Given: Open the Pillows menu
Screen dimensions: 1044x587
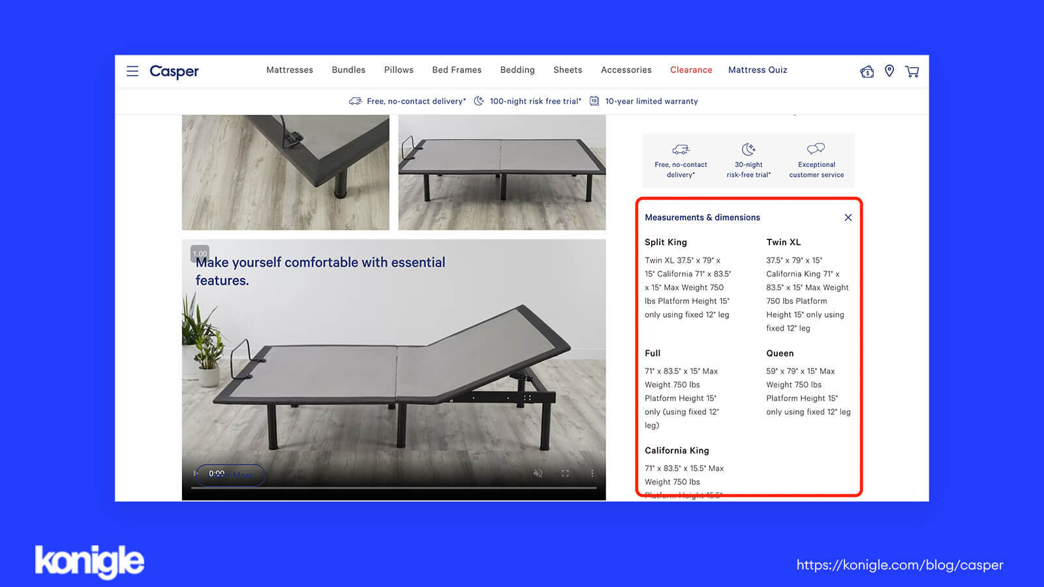Looking at the screenshot, I should [399, 70].
